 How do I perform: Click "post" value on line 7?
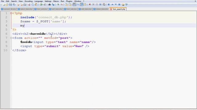(x=64, y=38)
